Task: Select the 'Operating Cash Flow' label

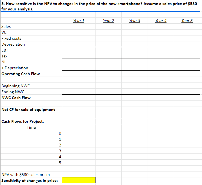Action: (x=21, y=74)
